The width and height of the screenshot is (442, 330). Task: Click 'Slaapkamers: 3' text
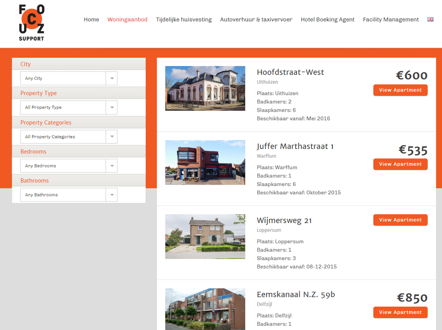[276, 258]
